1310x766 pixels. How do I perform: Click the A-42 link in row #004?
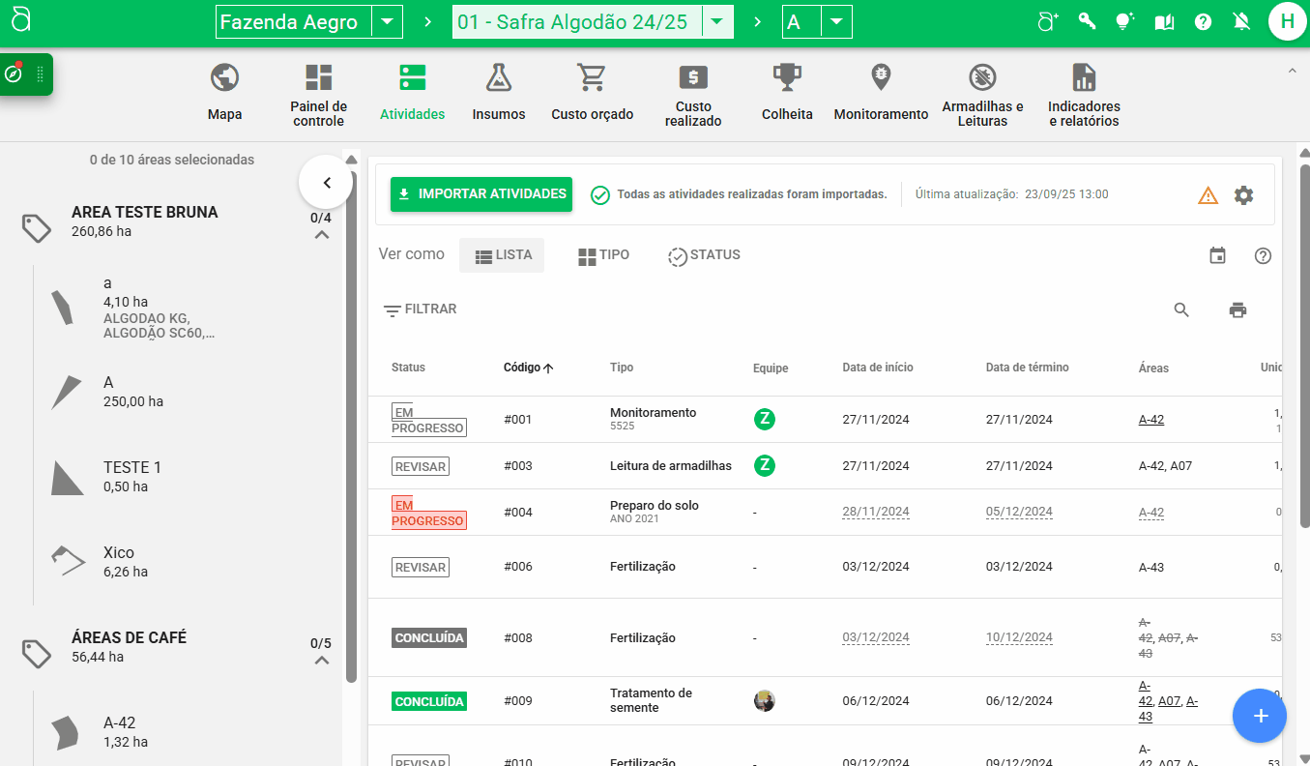pyautogui.click(x=1151, y=513)
